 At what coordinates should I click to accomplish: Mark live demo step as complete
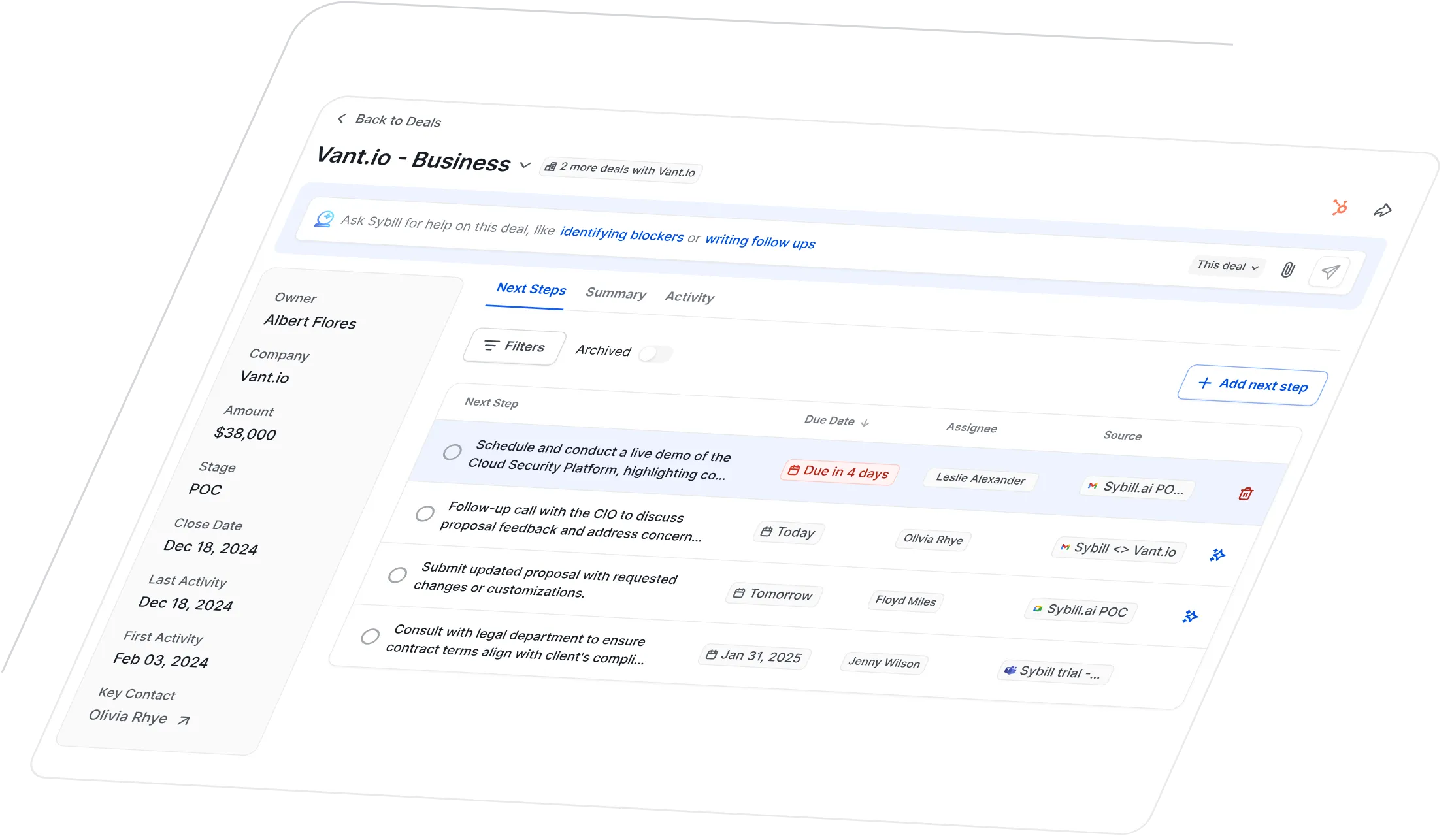[x=452, y=452]
